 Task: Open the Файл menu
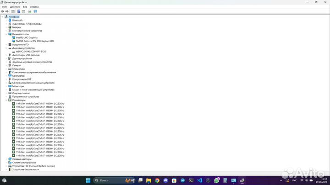(5, 7)
